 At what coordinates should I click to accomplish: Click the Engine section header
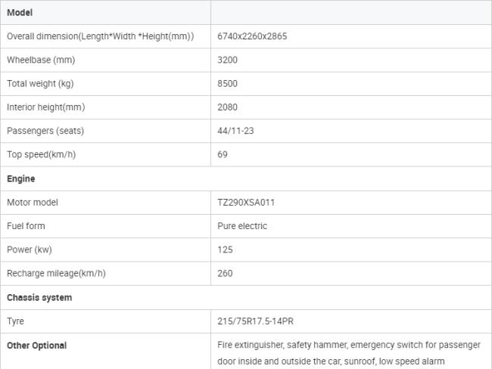pyautogui.click(x=21, y=178)
